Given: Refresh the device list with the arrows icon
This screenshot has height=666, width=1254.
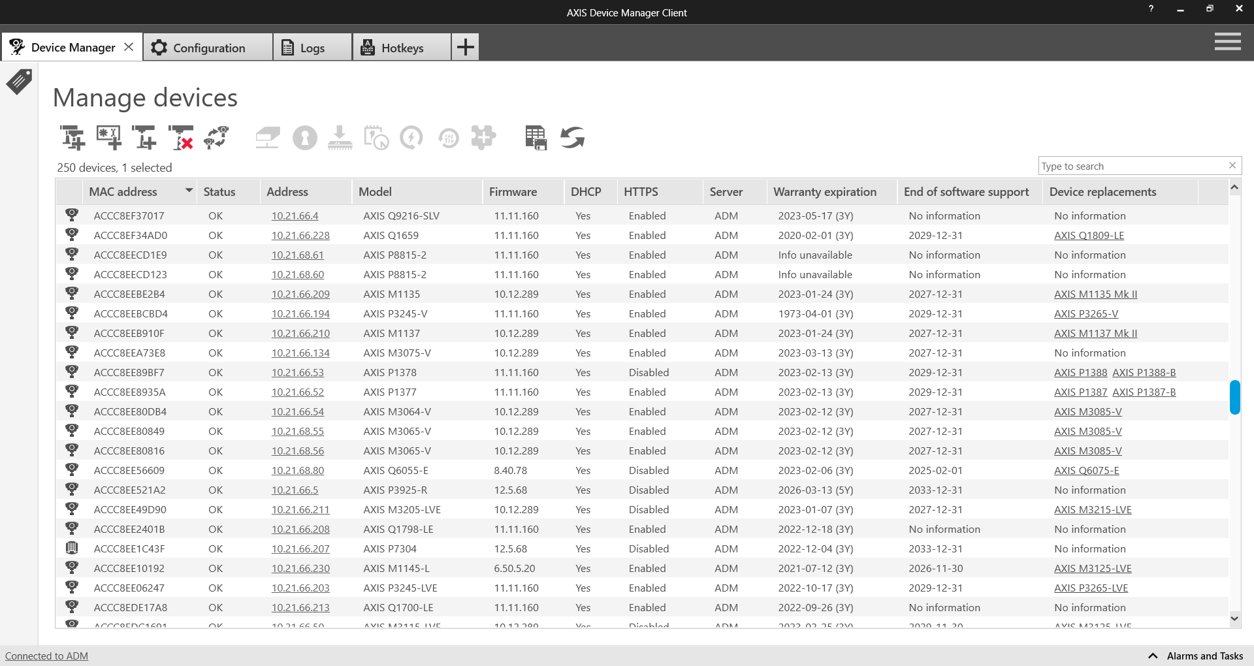Looking at the screenshot, I should (572, 138).
